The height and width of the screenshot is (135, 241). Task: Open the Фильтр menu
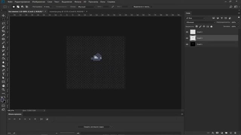pyautogui.click(x=78, y=2)
